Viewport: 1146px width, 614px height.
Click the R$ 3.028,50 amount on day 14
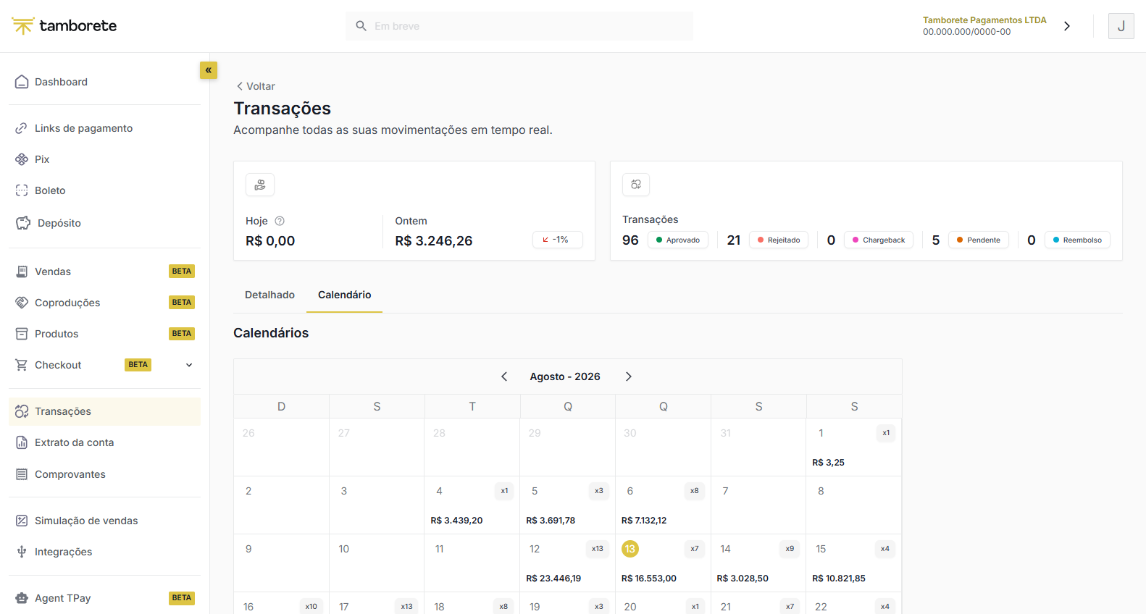point(743,579)
